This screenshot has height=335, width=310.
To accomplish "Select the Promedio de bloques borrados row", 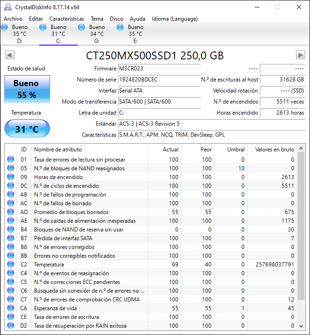I will pos(151,212).
